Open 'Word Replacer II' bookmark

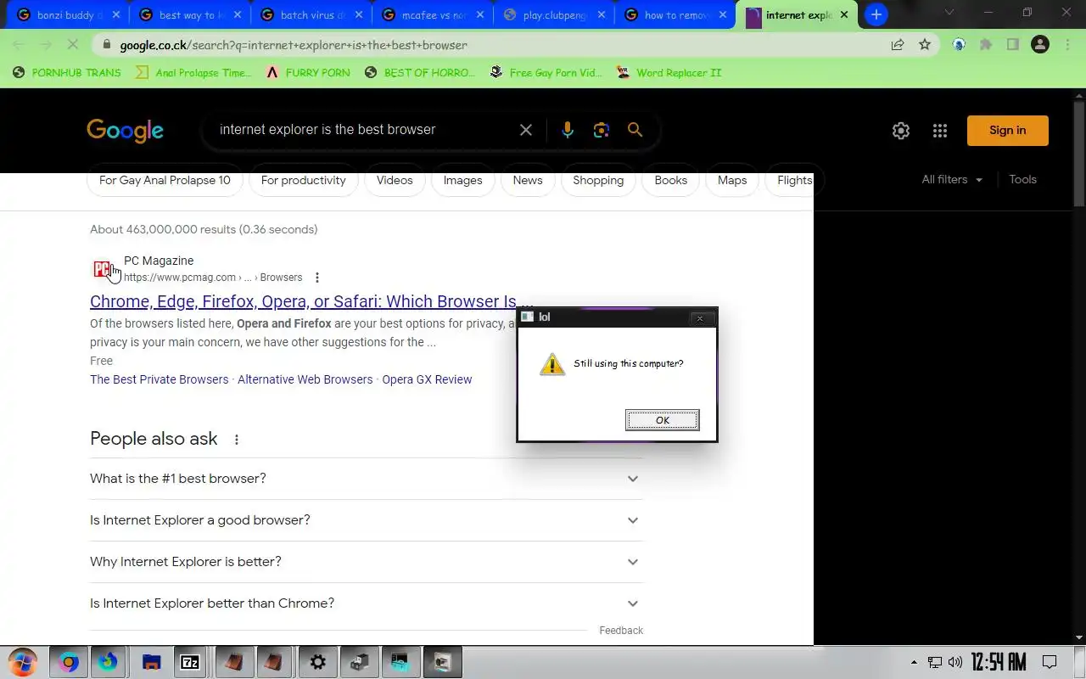(669, 73)
